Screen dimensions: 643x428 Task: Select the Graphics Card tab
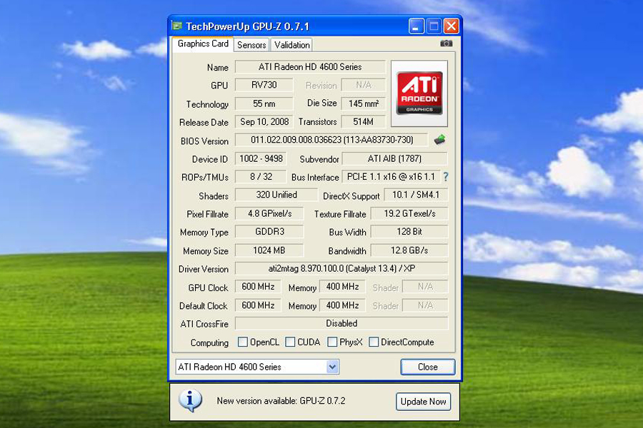[203, 44]
